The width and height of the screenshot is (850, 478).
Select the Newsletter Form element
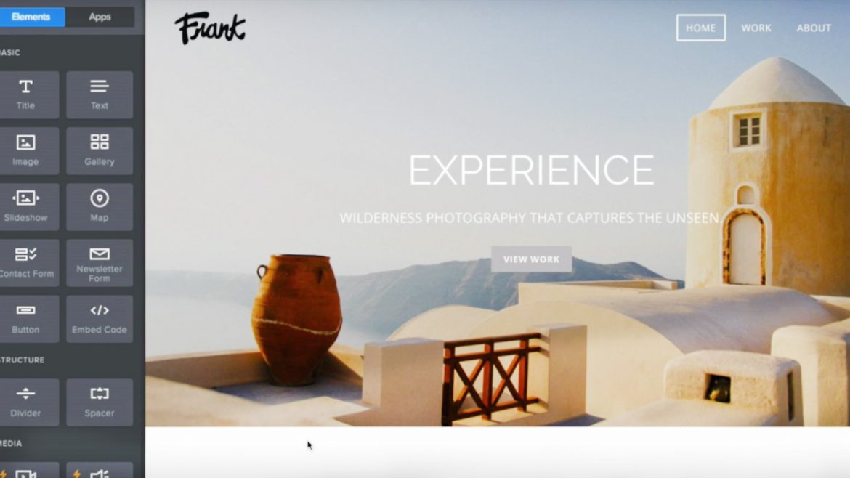tap(100, 263)
